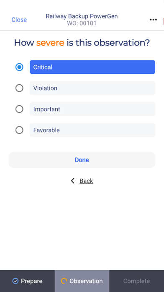Click the left chevron beside Back
Viewport: 164px width, 292px height.
point(73,181)
